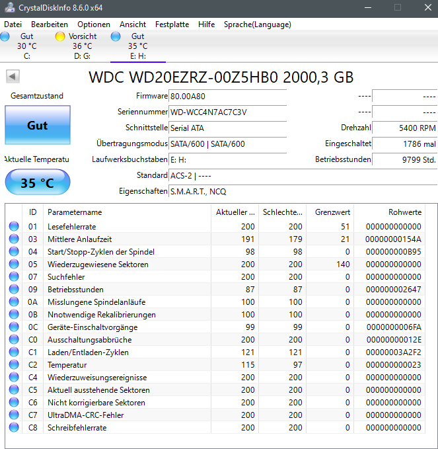
Task: Select the Lesefehlerrate parameter name
Action: tap(72, 227)
